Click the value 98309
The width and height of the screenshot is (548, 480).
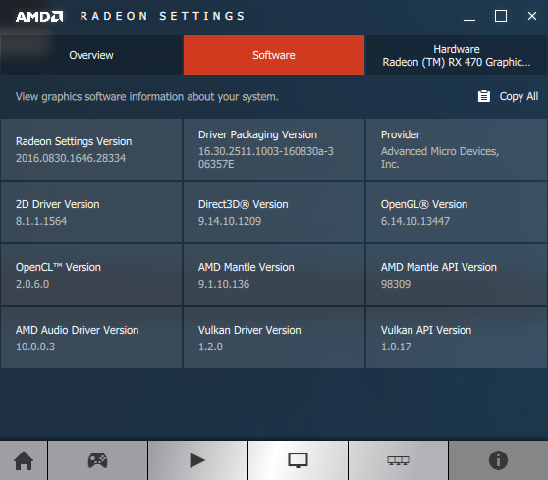tap(396, 284)
